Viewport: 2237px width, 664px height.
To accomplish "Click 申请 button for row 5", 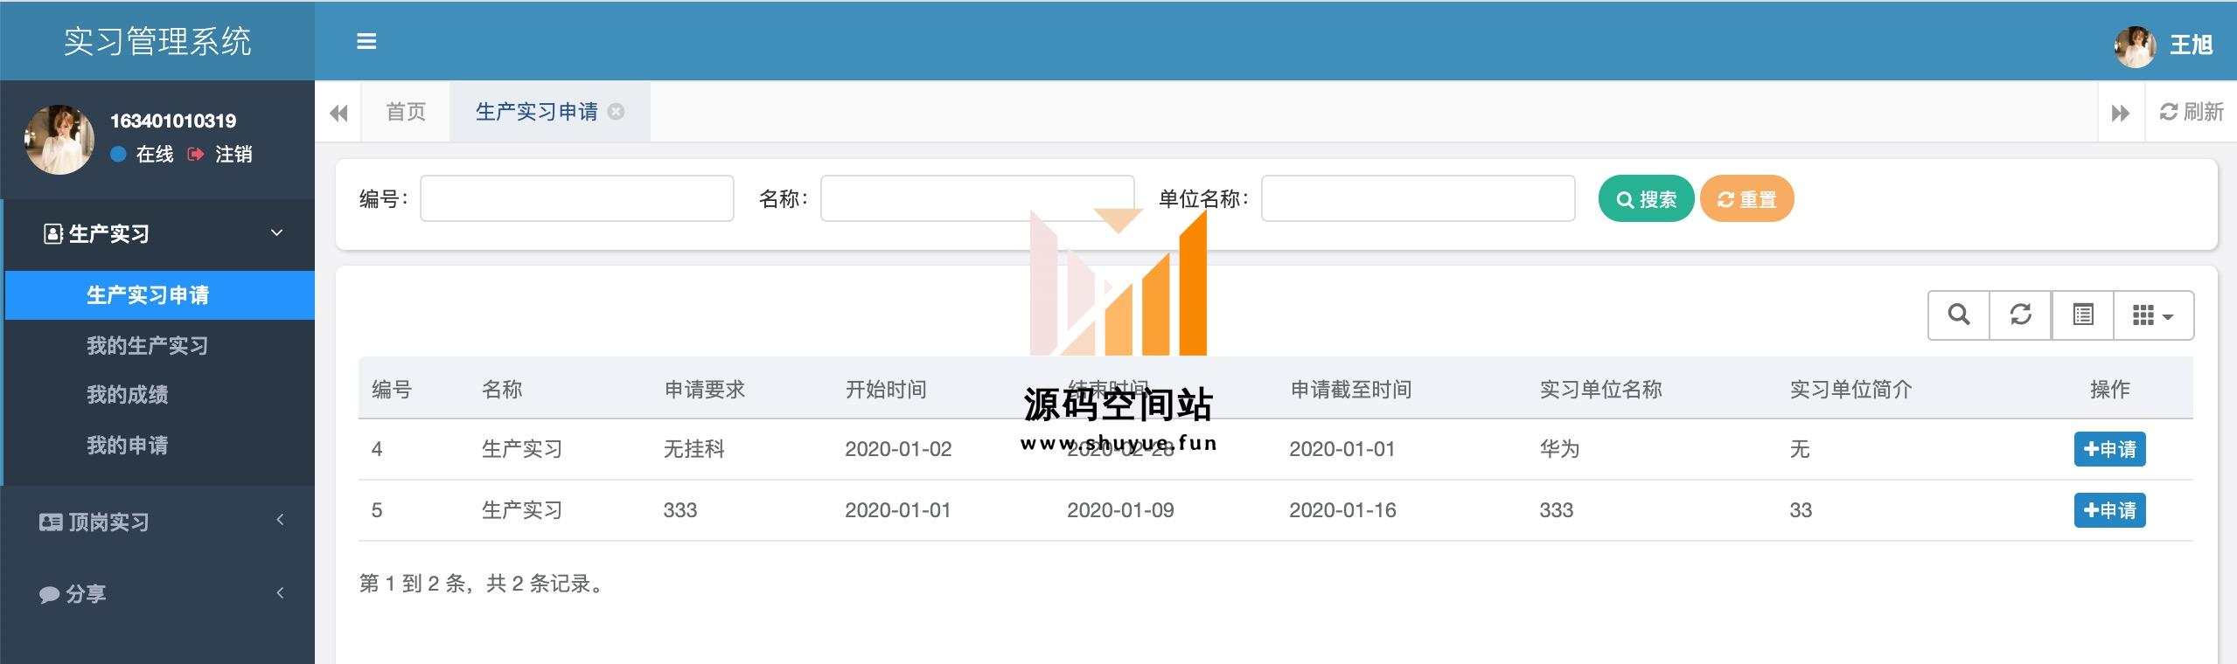I will point(2109,510).
